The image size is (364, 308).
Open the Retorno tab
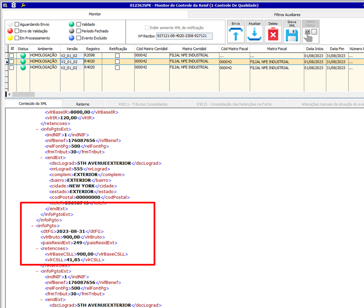pyautogui.click(x=83, y=104)
